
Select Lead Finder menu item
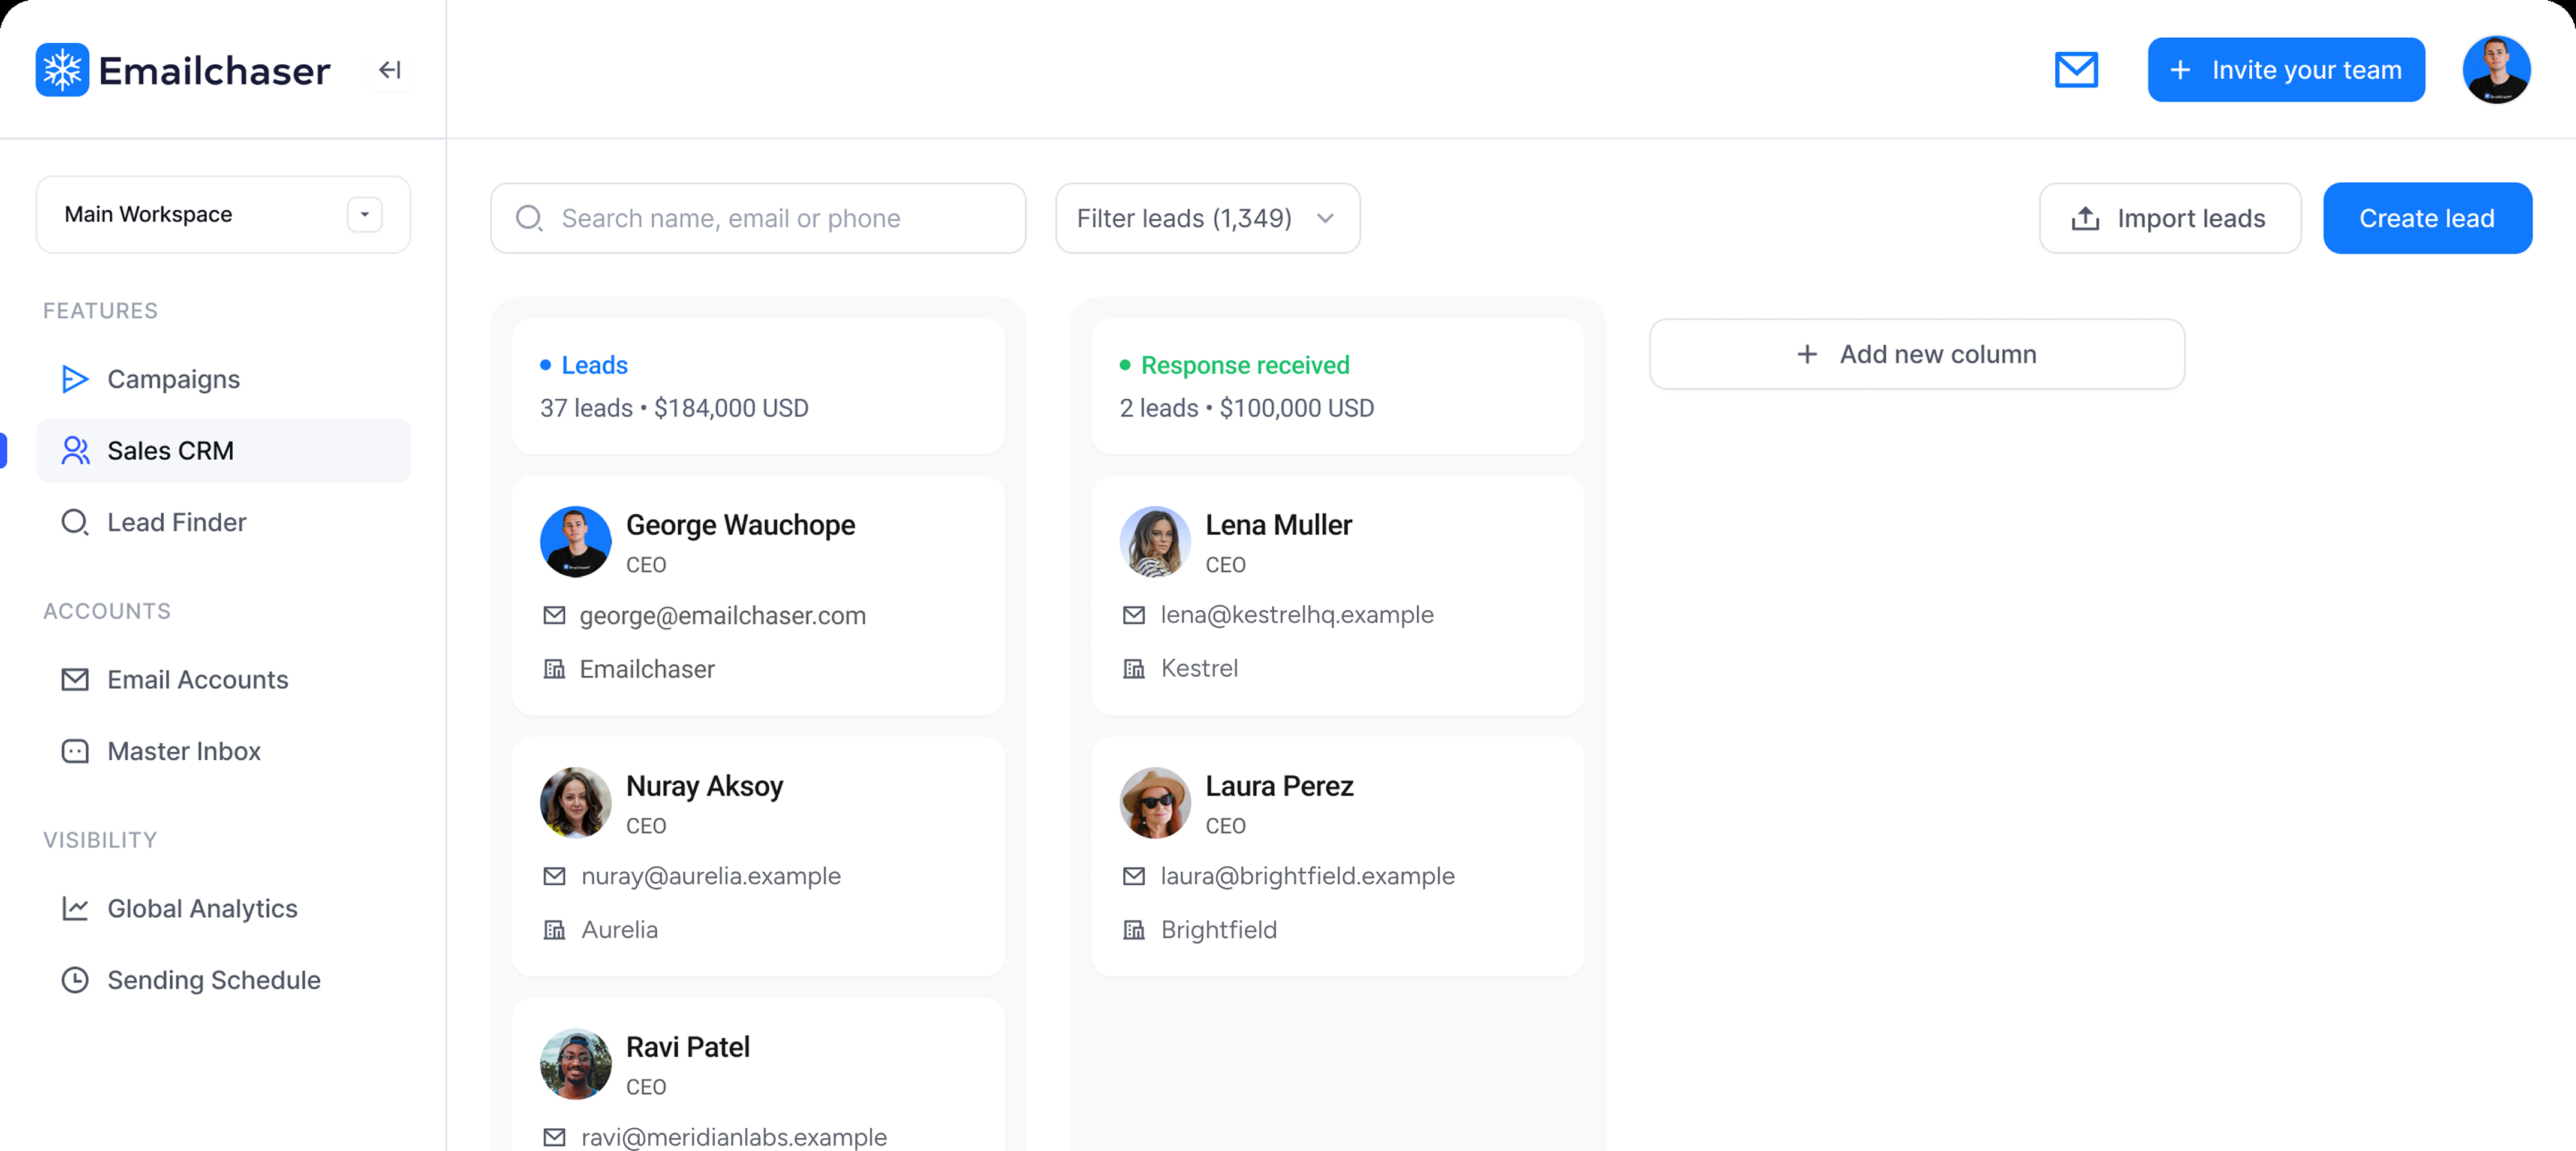[223, 522]
